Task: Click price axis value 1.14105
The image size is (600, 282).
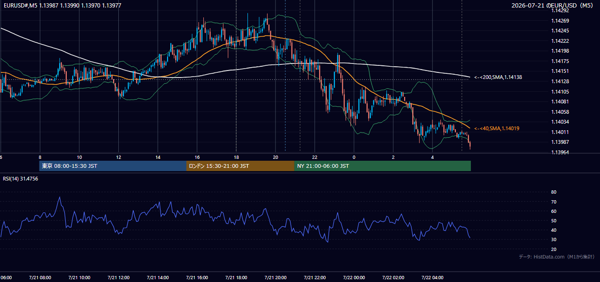Action: coord(560,92)
